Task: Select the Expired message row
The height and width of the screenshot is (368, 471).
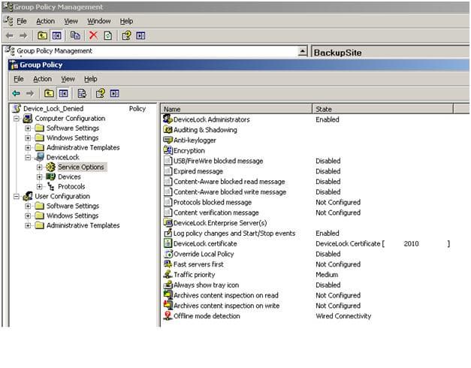Action: (198, 171)
